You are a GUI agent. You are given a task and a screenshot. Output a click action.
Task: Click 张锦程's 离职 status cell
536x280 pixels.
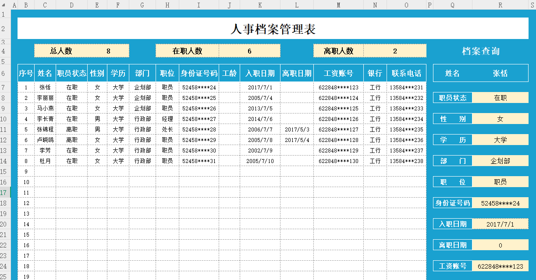click(x=71, y=129)
